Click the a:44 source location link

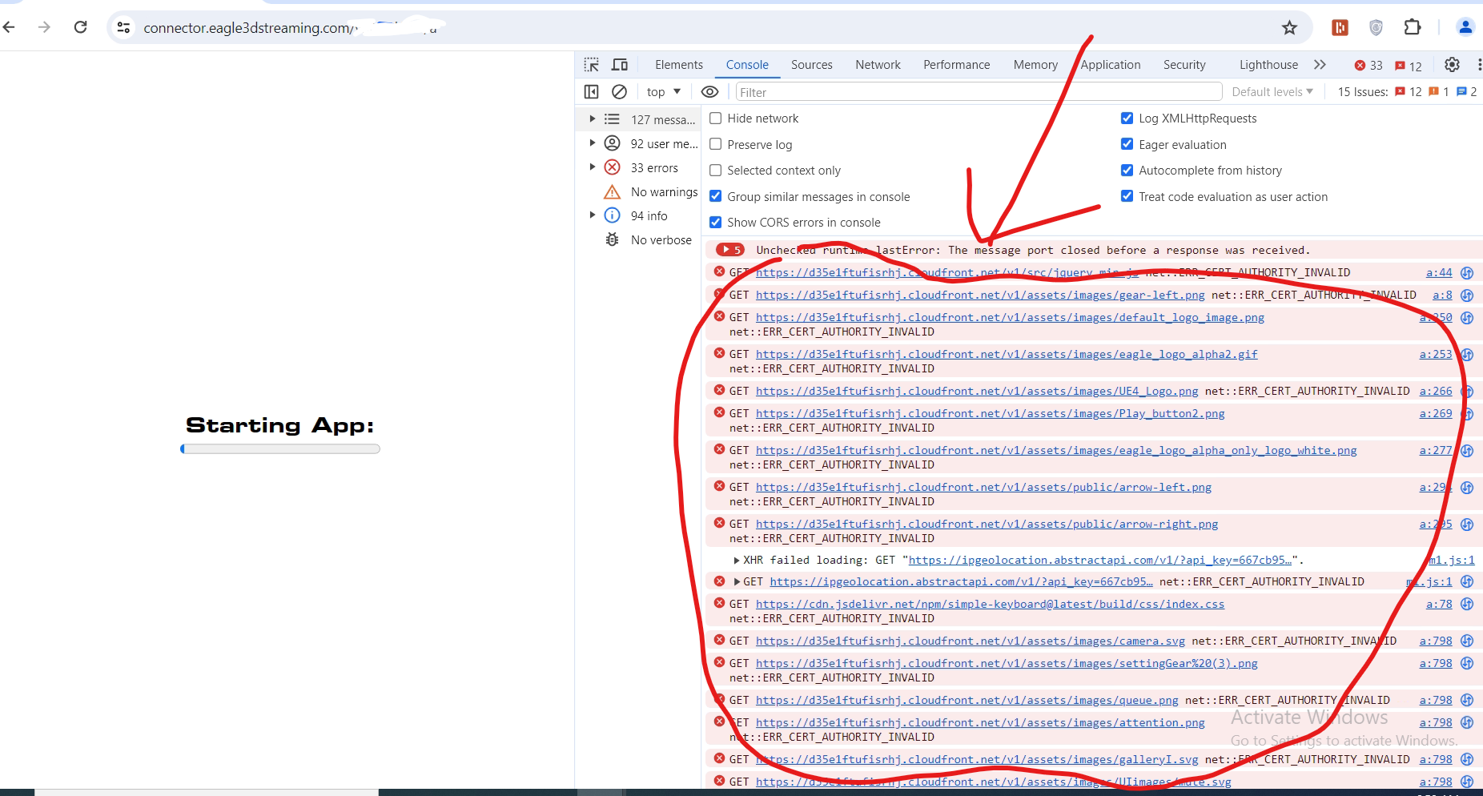coord(1438,273)
